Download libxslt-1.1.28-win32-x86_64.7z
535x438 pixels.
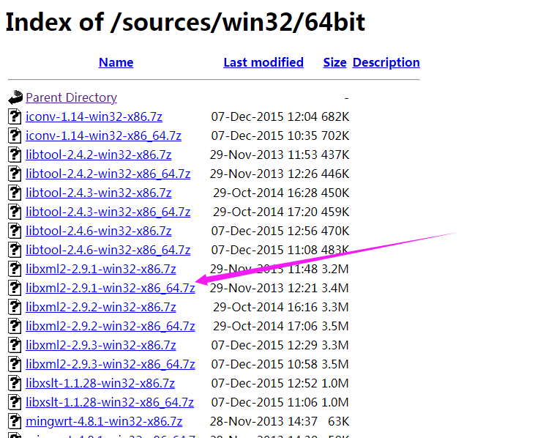point(110,403)
